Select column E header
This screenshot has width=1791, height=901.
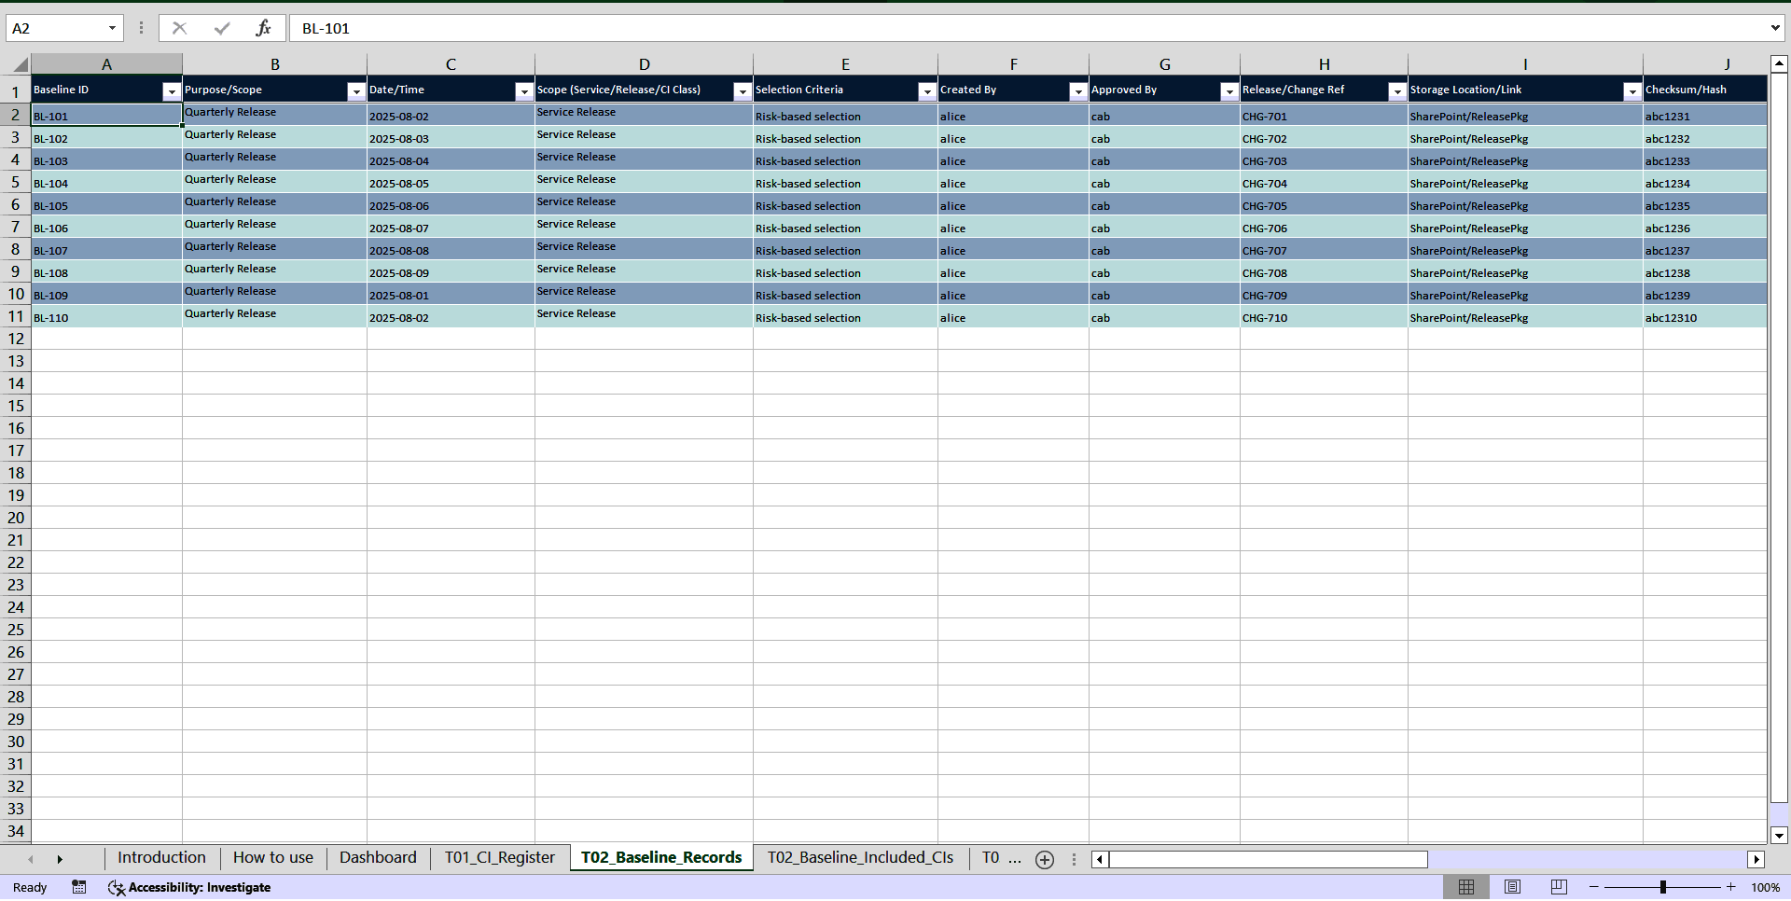[845, 64]
